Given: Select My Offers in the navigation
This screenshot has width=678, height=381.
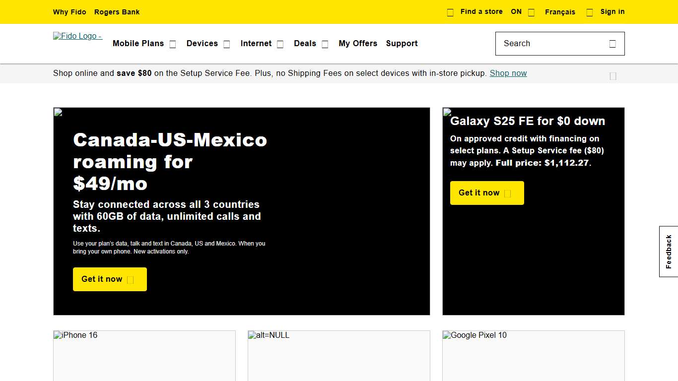Looking at the screenshot, I should [x=358, y=44].
